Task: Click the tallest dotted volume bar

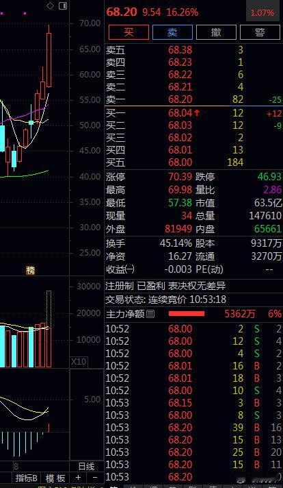Action: (49, 308)
